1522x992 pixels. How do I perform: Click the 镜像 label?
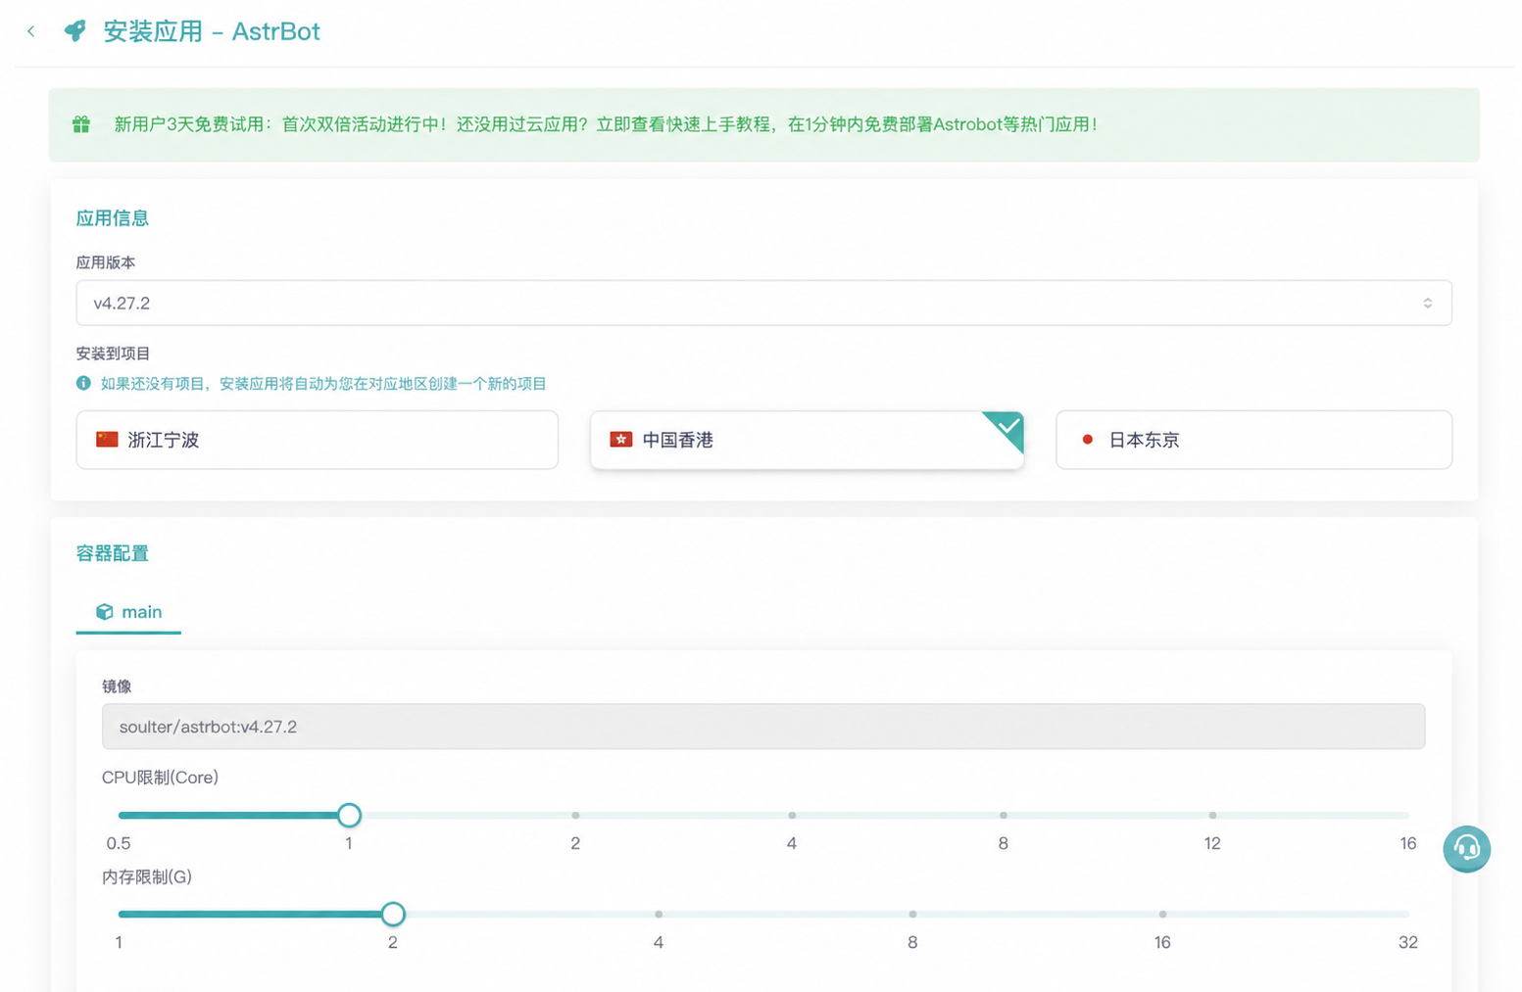point(117,686)
